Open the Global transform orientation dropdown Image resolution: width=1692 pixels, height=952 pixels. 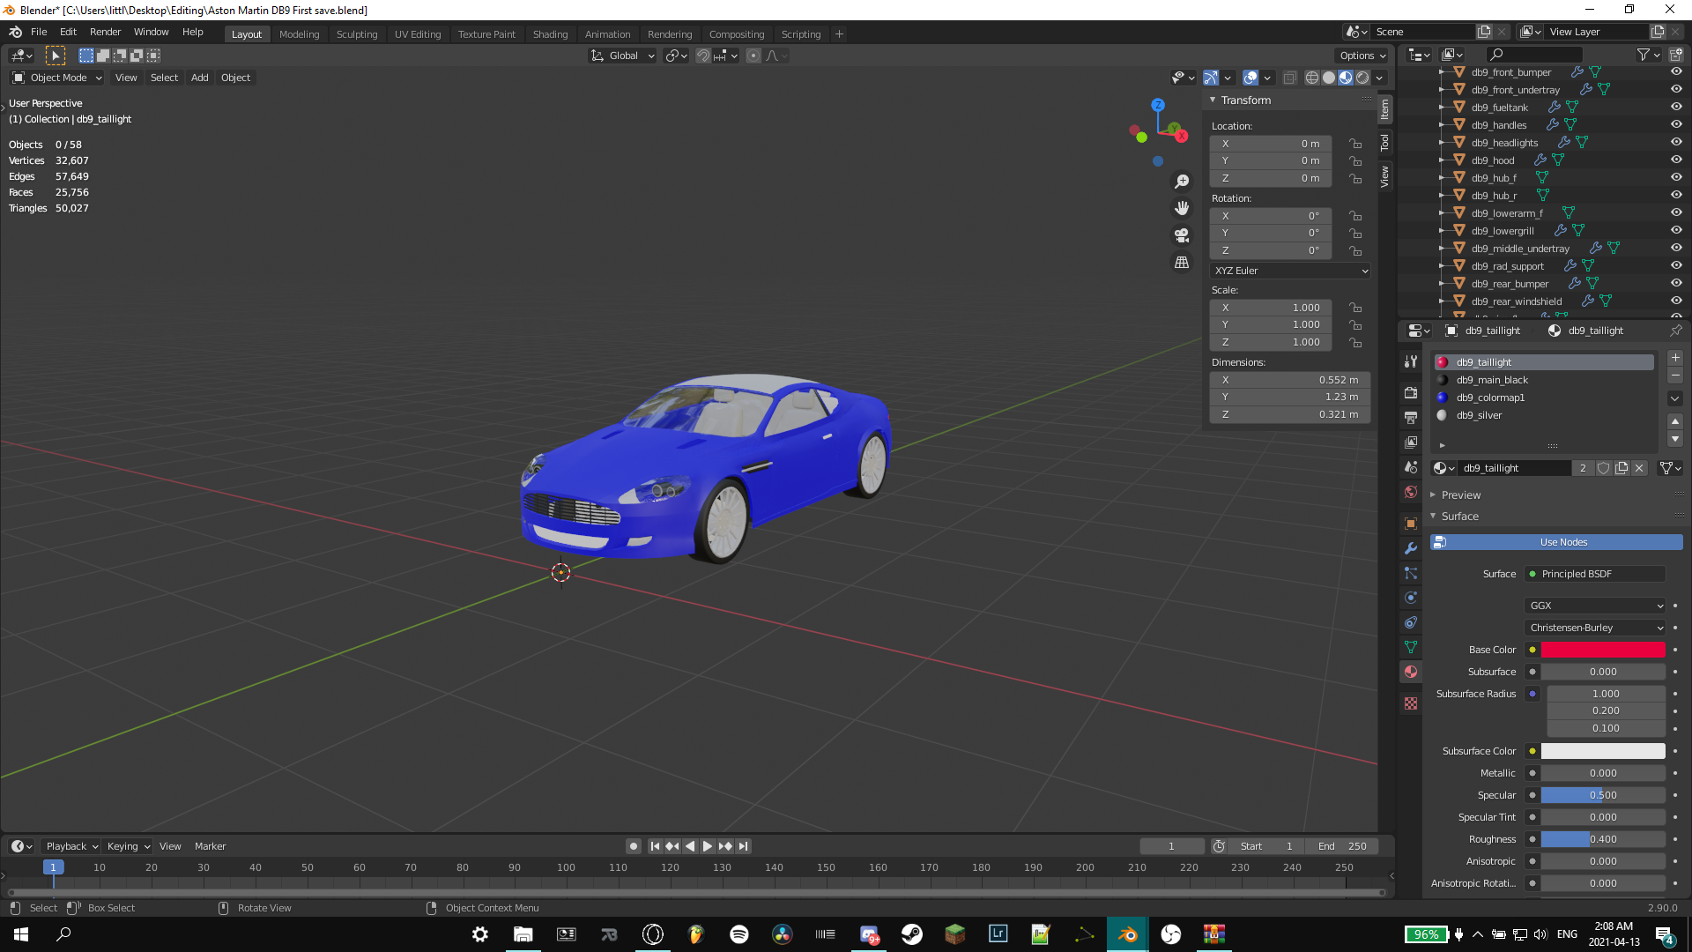[x=623, y=56]
